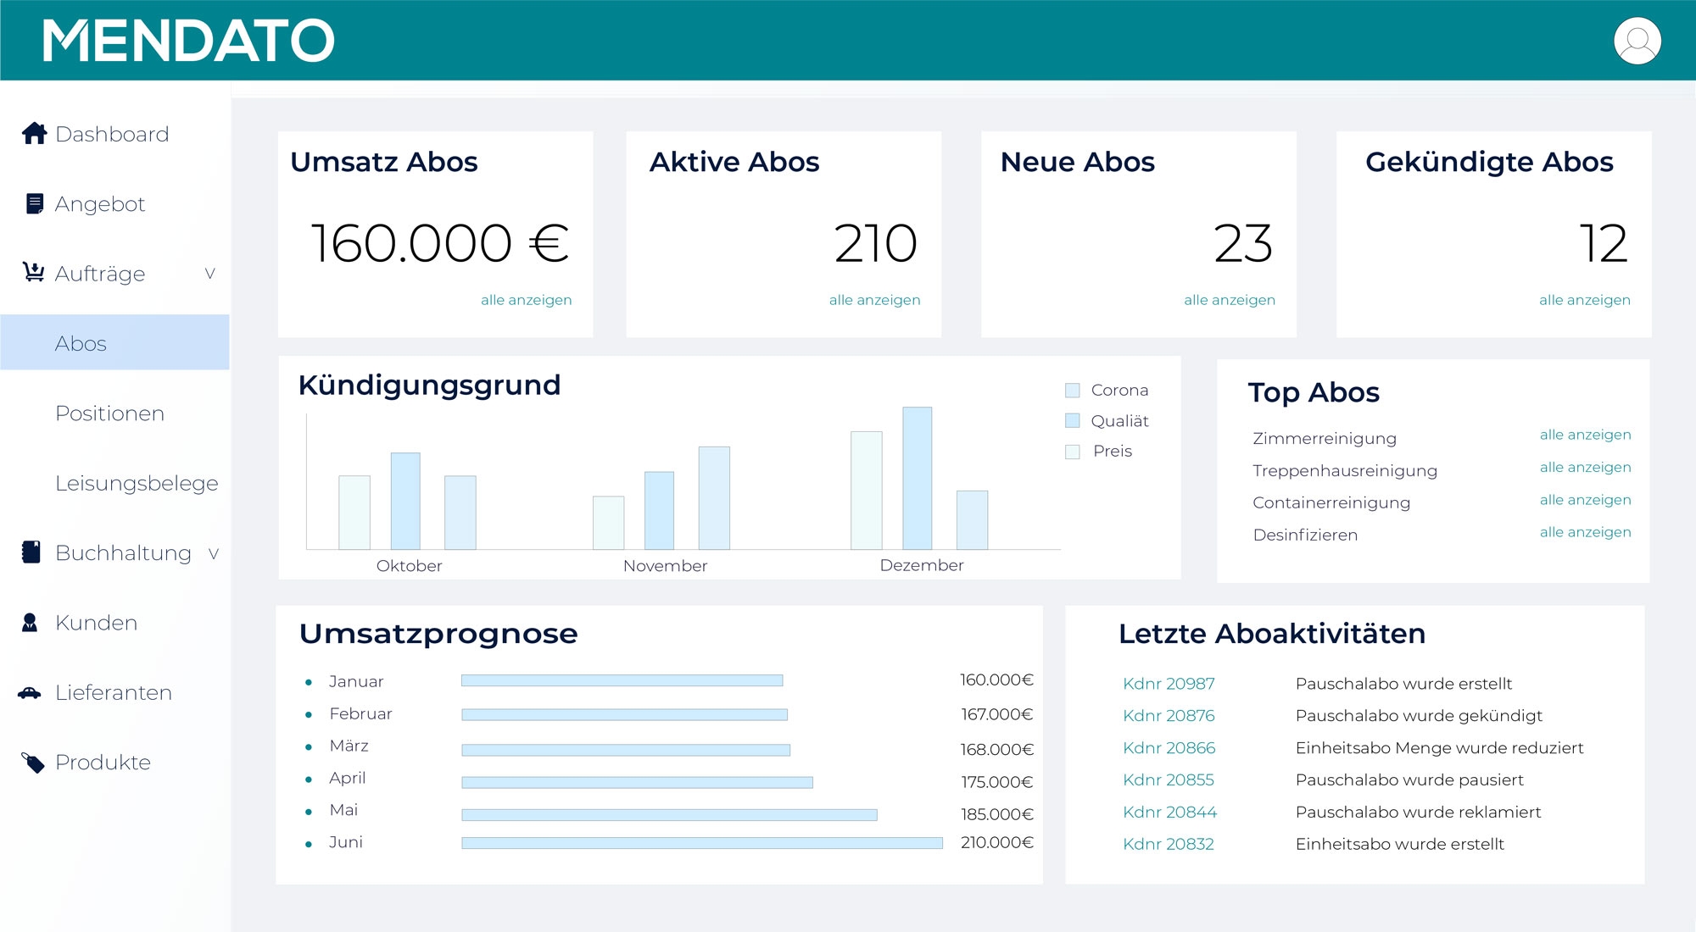Screen dimensions: 1696x932
Task: Expand the Buchhaltung menu chevron
Action: (214, 553)
